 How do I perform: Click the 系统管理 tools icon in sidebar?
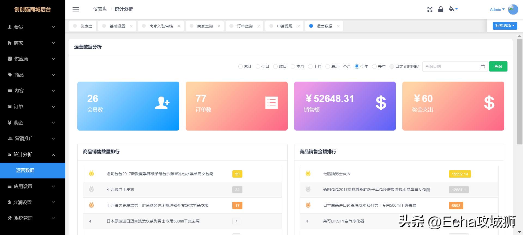pos(10,218)
